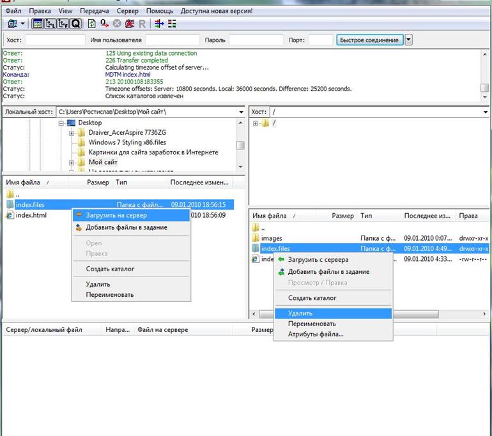Open the local path dropdown
Image resolution: width=492 pixels, height=436 pixels.
[241, 112]
